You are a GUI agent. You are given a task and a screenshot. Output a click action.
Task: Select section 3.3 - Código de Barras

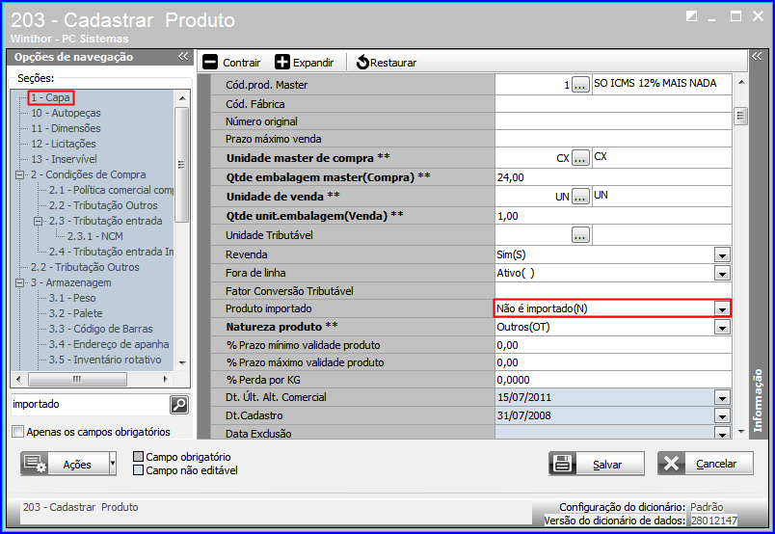coord(101,329)
